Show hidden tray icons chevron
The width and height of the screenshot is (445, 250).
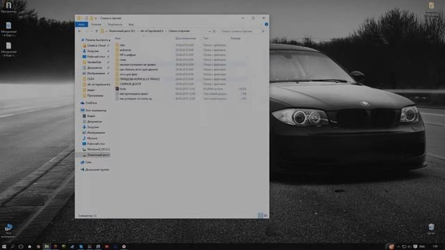coord(398,247)
